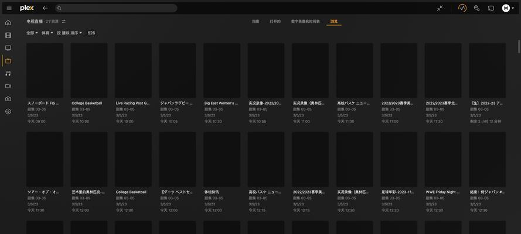This screenshot has width=521, height=234.
Task: Select the Live TV icon in sidebar
Action: click(x=8, y=61)
